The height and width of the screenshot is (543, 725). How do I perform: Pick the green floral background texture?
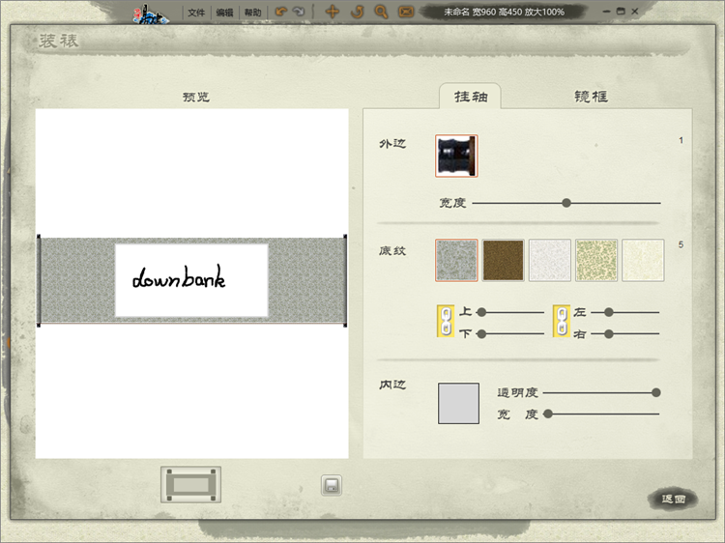(x=596, y=261)
